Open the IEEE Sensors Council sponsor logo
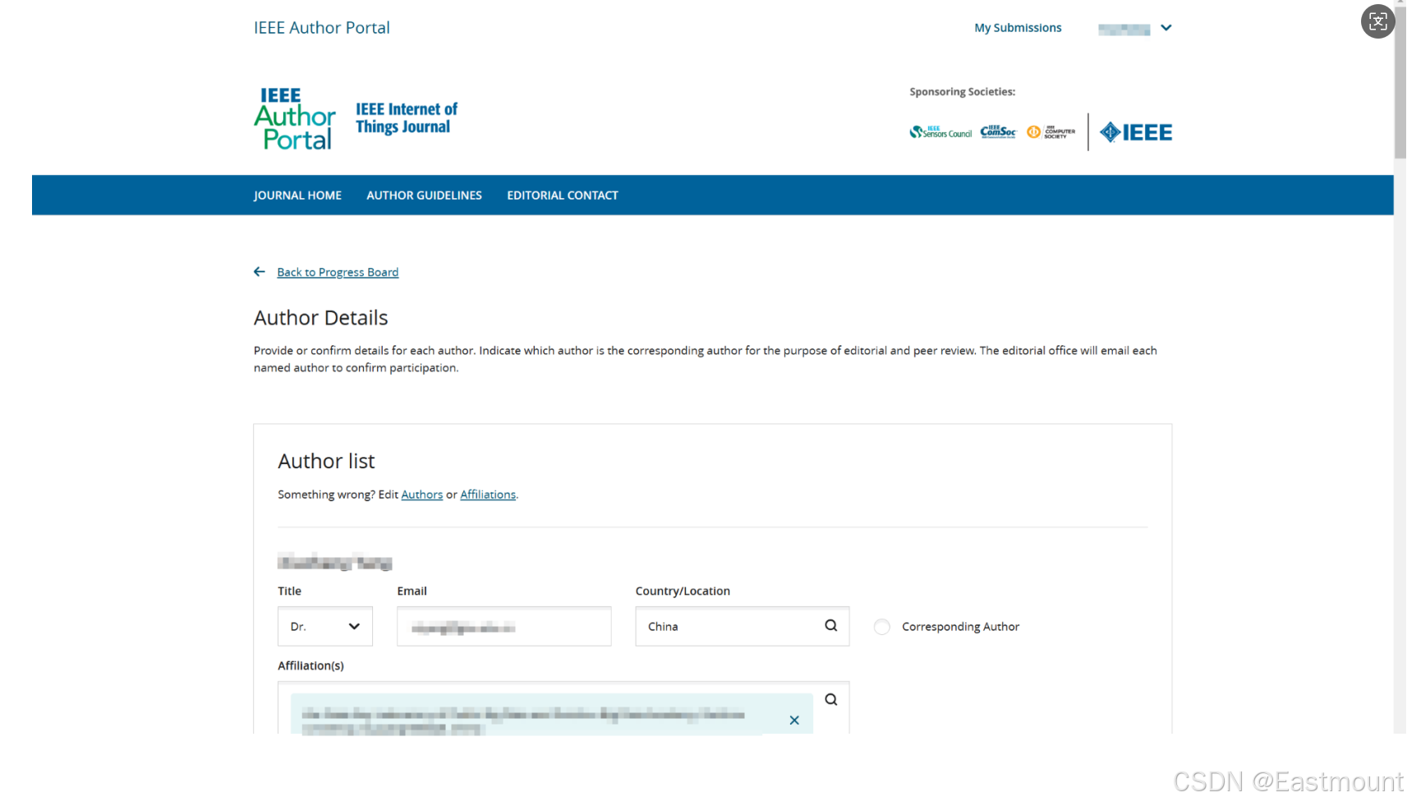 [940, 131]
